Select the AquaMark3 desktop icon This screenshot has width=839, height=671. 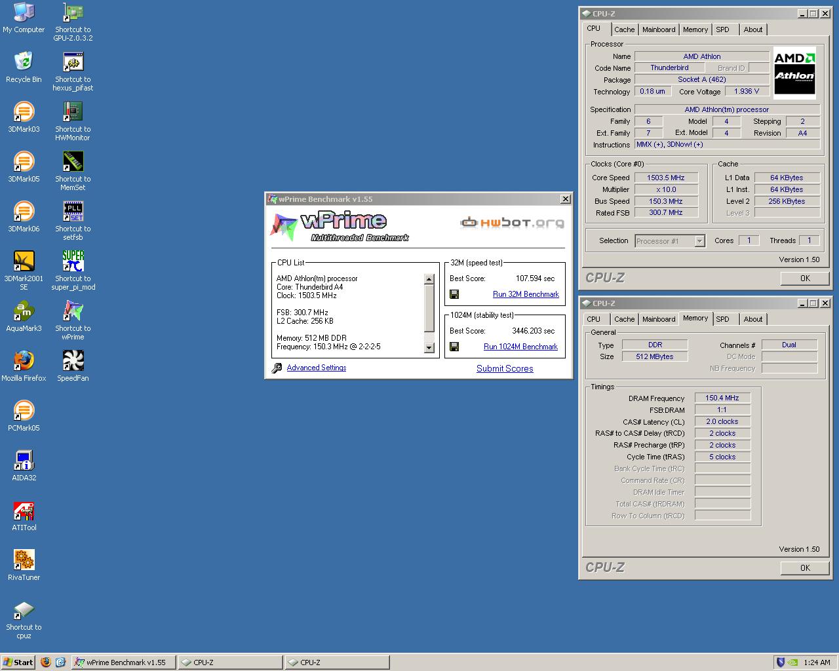coord(24,316)
